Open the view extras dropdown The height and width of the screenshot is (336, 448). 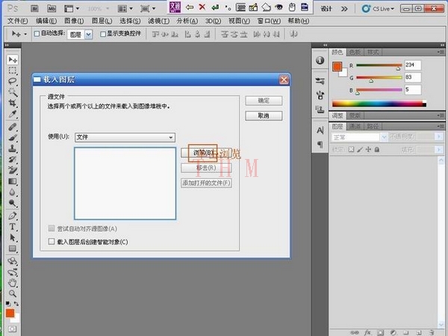coord(72,8)
